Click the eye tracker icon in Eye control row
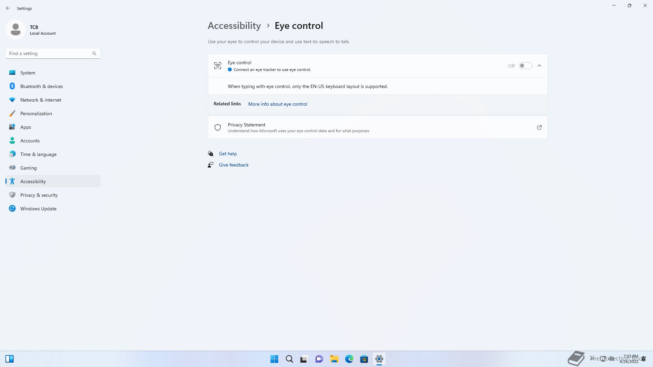The width and height of the screenshot is (653, 367). (x=218, y=66)
